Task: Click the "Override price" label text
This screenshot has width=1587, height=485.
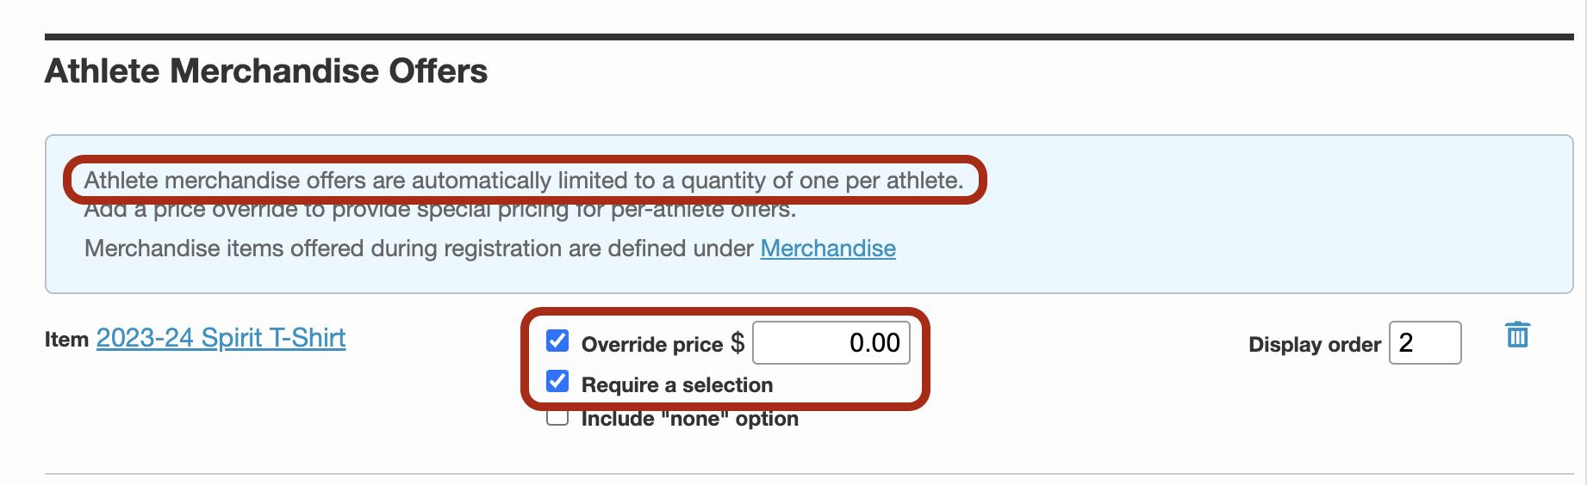Action: point(652,345)
